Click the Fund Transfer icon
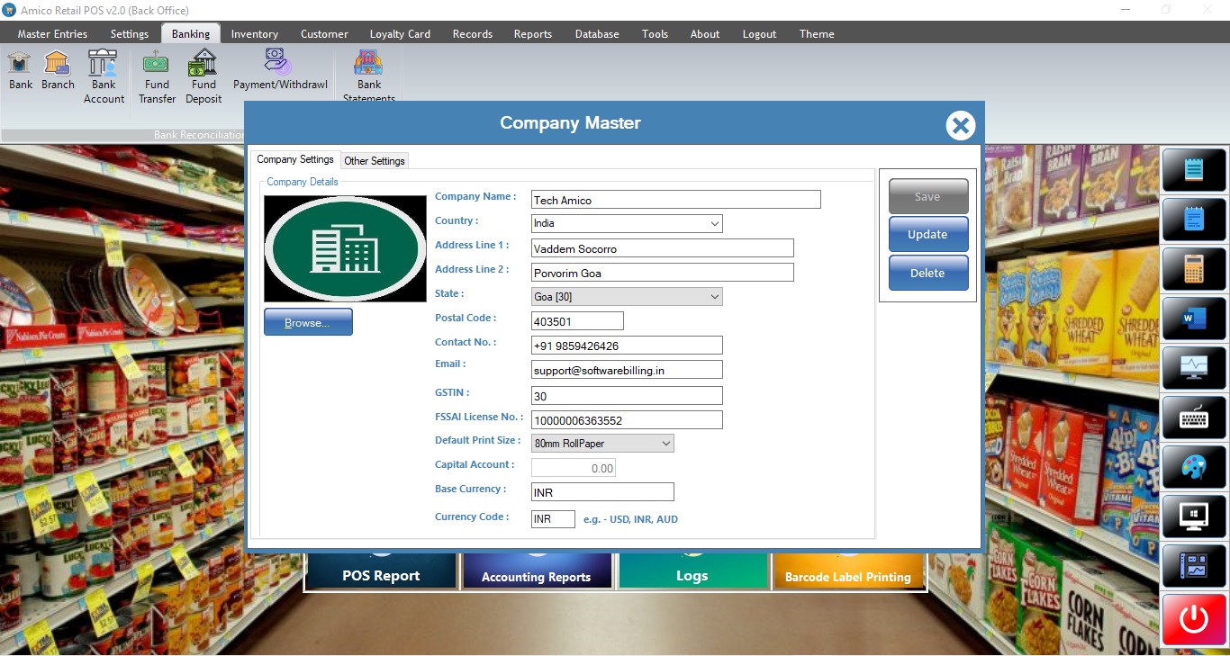 click(157, 76)
